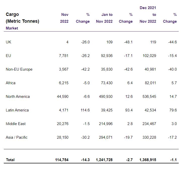
Task: Click the Latin America 114.6 change value
Action: (85, 110)
